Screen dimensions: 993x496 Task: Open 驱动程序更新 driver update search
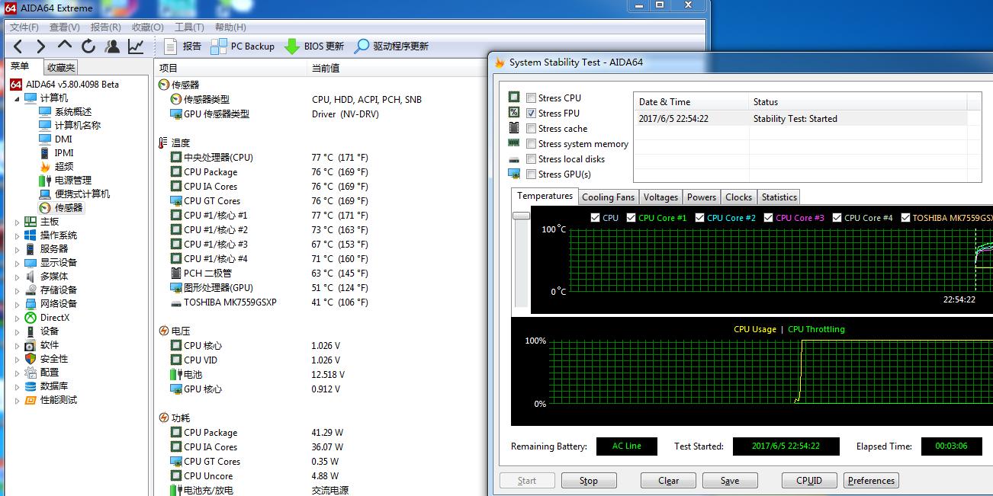tap(362, 46)
